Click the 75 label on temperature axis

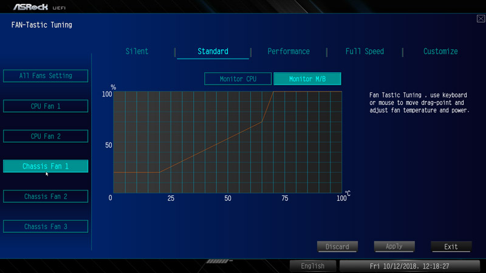285,198
